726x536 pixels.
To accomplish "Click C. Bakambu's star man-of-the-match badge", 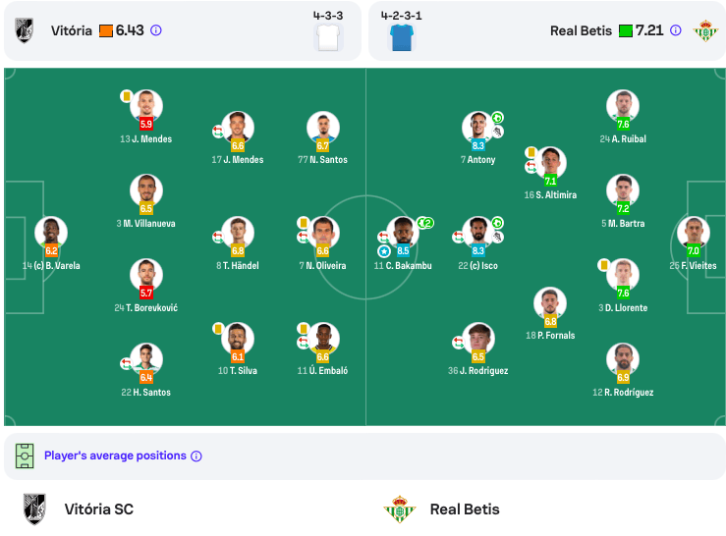I will 384,251.
